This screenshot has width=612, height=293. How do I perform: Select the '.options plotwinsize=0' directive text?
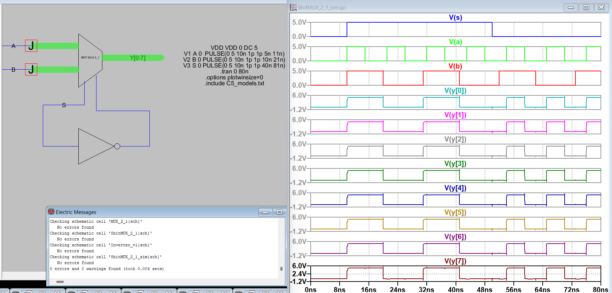(234, 77)
